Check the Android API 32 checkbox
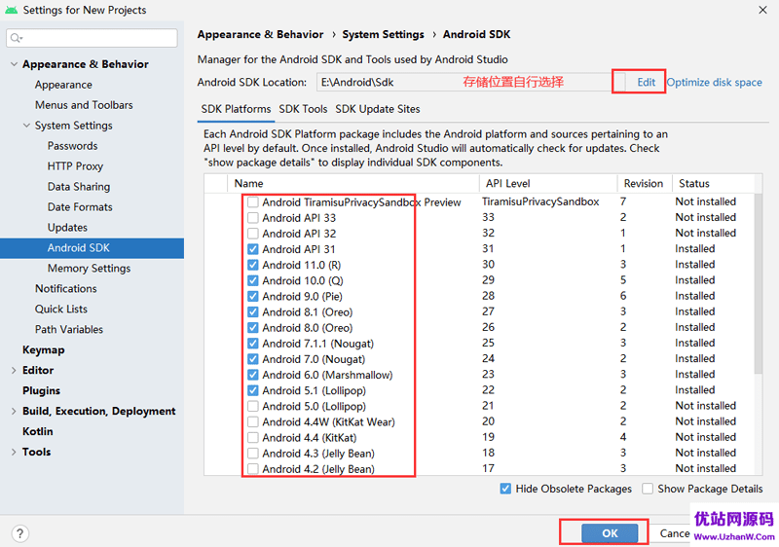The image size is (779, 547). pyautogui.click(x=253, y=234)
